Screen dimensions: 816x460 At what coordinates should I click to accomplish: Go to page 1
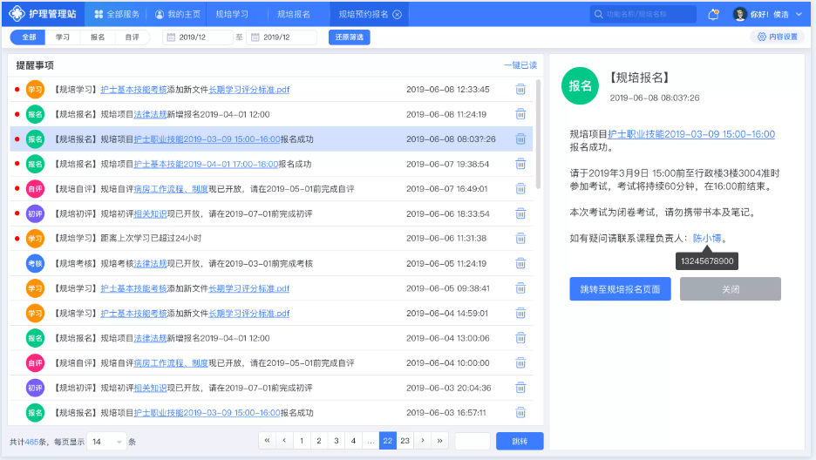[x=302, y=441]
